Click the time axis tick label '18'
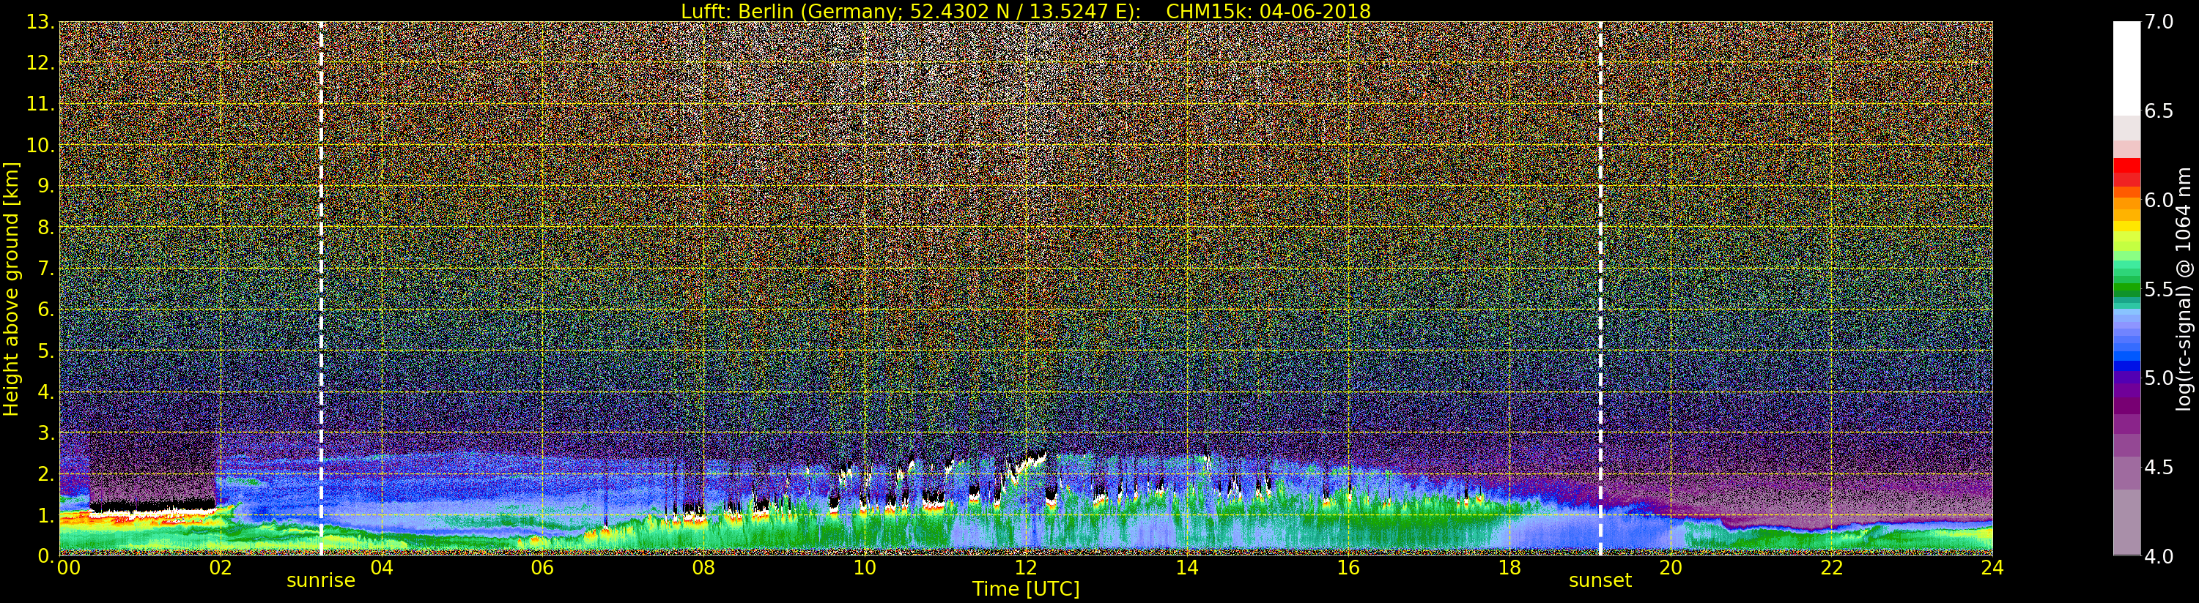Viewport: 2199px width, 603px height. [1509, 568]
